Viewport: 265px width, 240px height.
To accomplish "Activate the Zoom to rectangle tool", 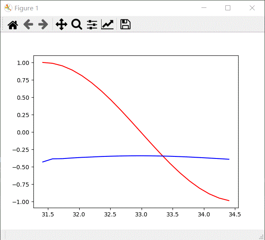I will [77, 24].
